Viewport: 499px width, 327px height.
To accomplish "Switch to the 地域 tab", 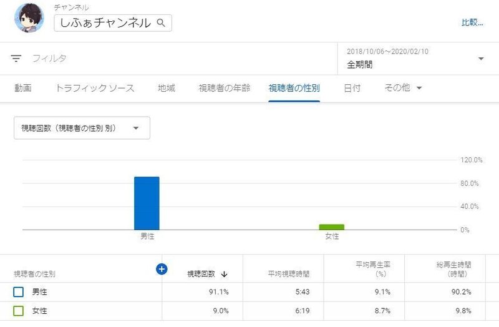I will pyautogui.click(x=167, y=88).
